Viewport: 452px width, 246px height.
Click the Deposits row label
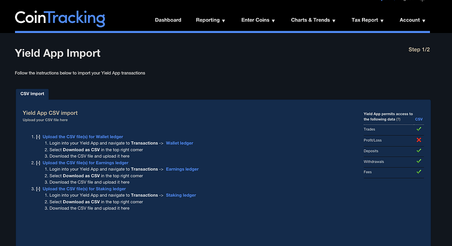click(371, 151)
